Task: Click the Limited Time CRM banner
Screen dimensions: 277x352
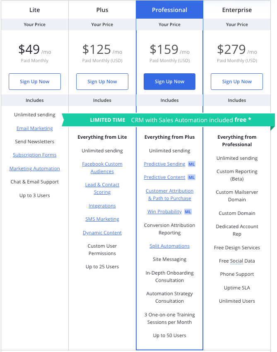Action: [169, 120]
